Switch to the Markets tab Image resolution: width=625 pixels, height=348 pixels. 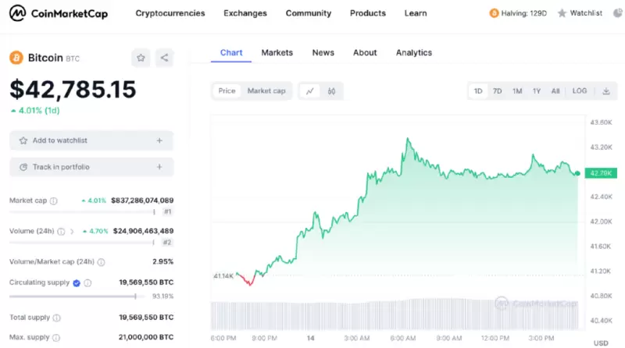[277, 52]
